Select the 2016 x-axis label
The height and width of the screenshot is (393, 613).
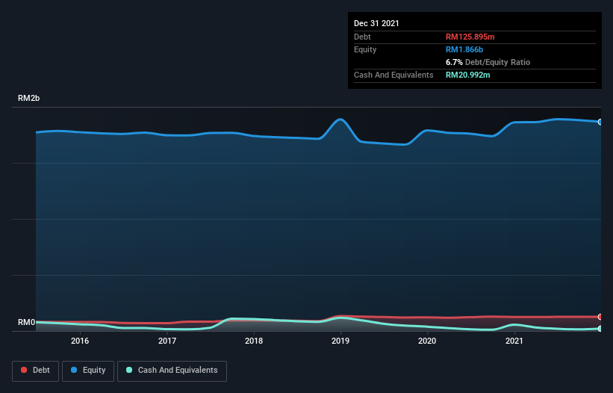click(x=80, y=341)
